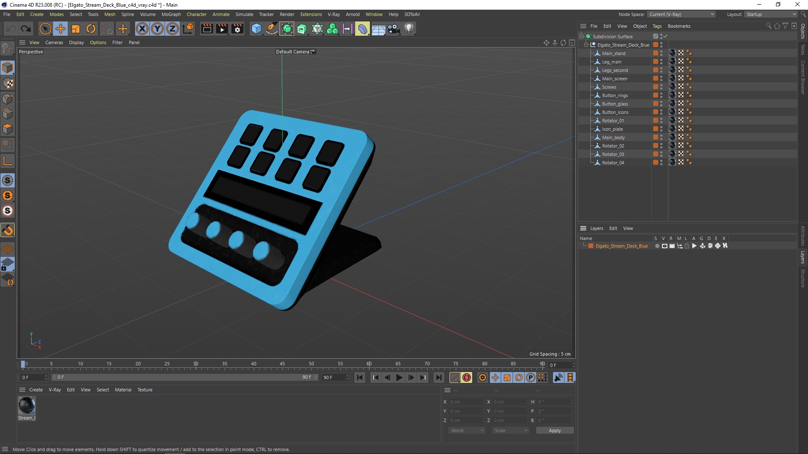Open viewport Cameras menu
The image size is (808, 454).
pyautogui.click(x=54, y=42)
